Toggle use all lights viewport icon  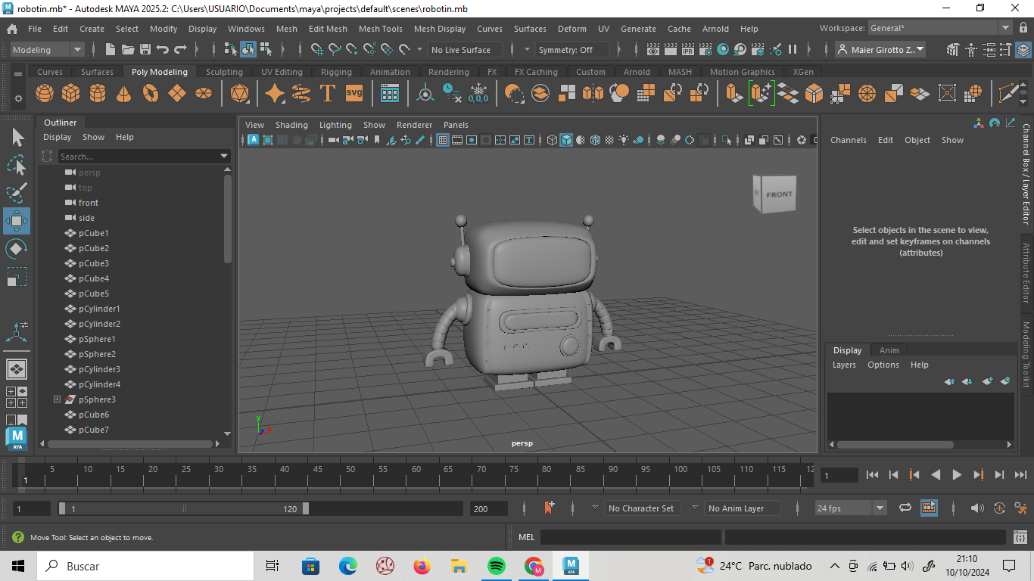(x=624, y=140)
